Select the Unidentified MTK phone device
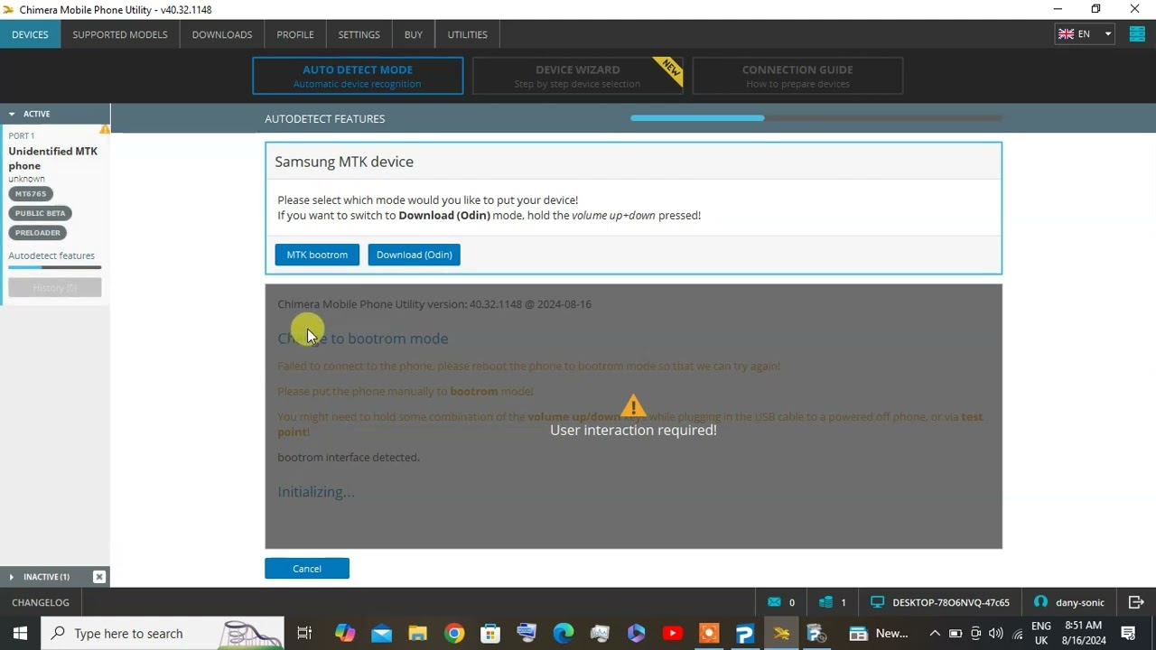The image size is (1156, 650). (x=53, y=158)
